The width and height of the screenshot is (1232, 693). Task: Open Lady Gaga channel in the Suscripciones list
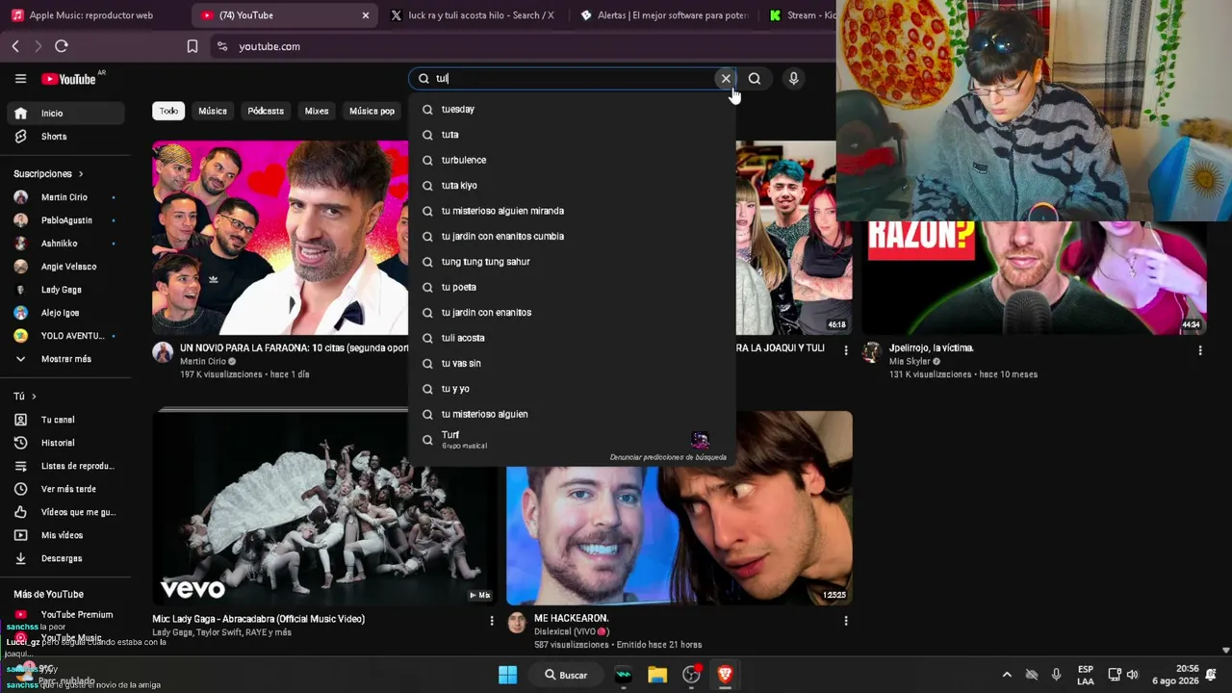(65, 290)
